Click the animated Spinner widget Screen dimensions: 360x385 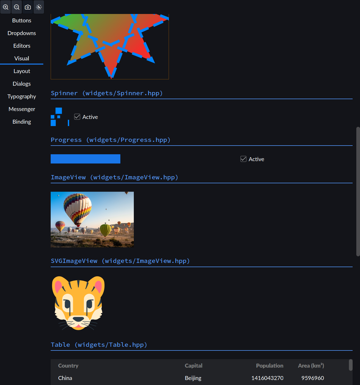[x=60, y=117]
